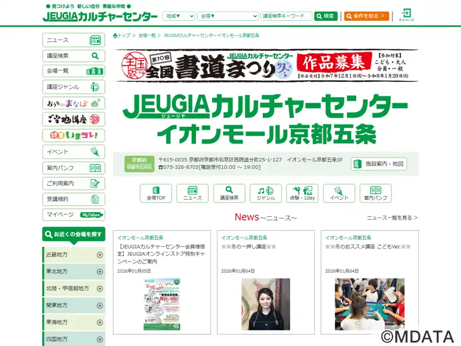Click the woman in beret news photo
The width and height of the screenshot is (461, 346).
[266, 304]
